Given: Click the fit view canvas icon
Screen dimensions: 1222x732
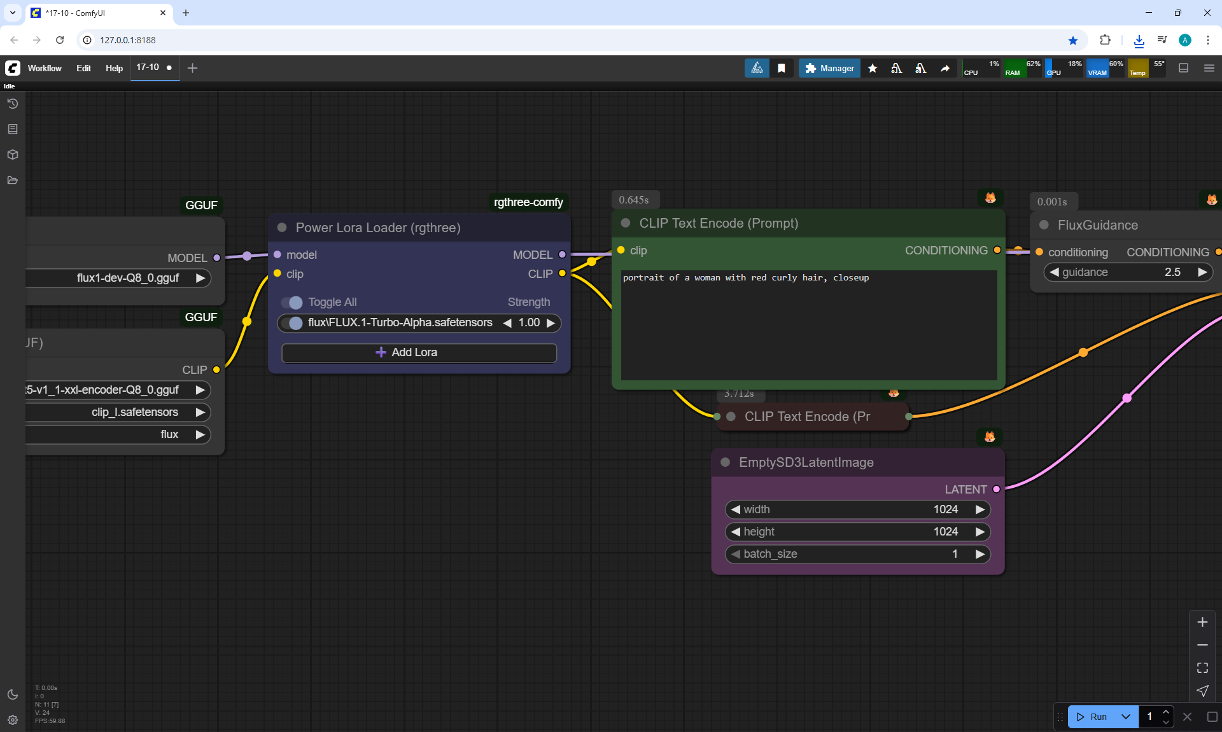Looking at the screenshot, I should (x=1202, y=668).
